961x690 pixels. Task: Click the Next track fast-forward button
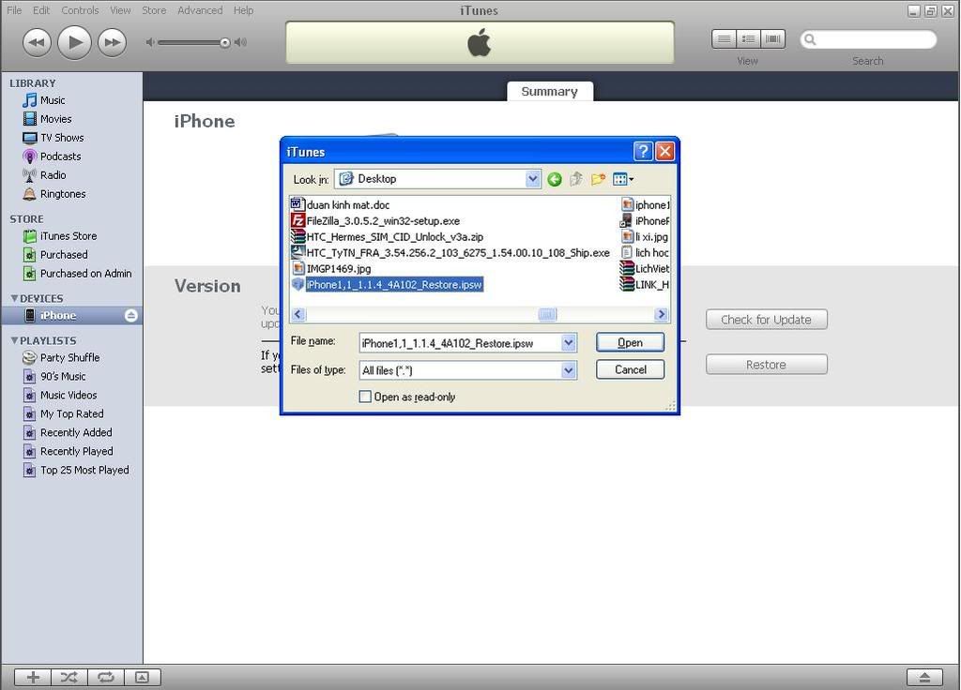tap(113, 43)
